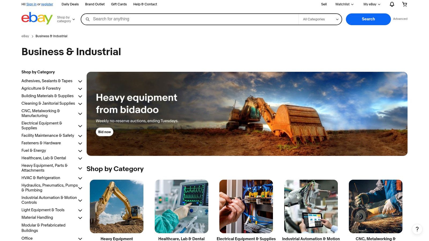Open the help question mark button
Screen dimensions: 429x241
[x=417, y=229]
